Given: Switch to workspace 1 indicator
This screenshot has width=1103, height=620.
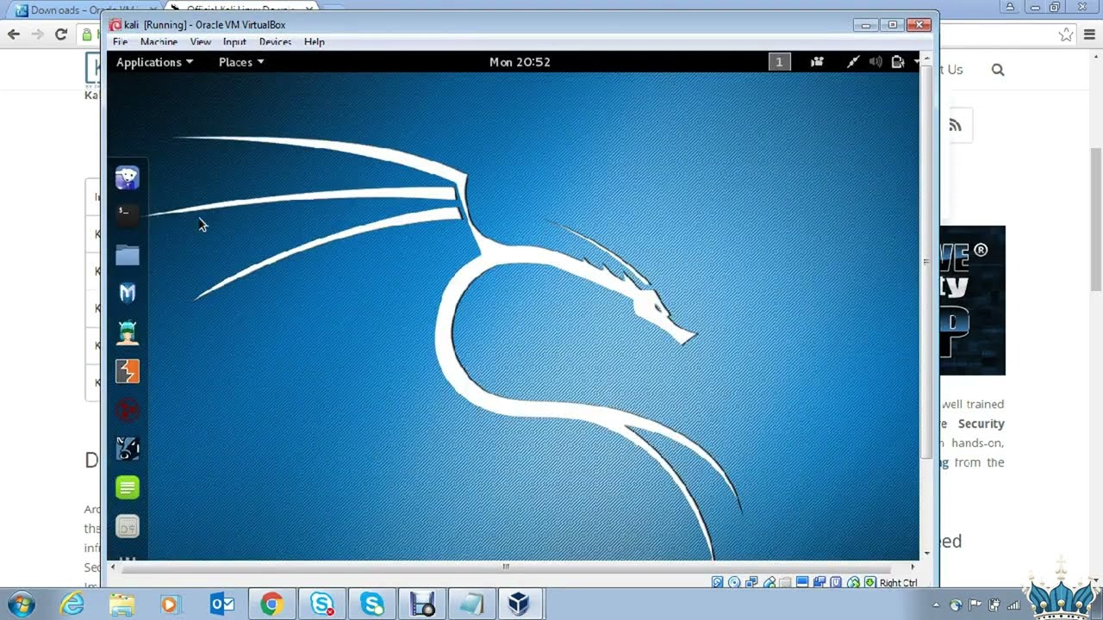Looking at the screenshot, I should coord(779,62).
